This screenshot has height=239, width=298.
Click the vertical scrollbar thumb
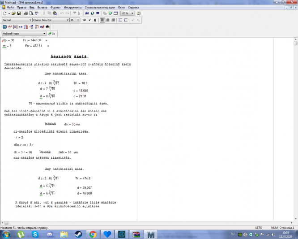(295, 43)
